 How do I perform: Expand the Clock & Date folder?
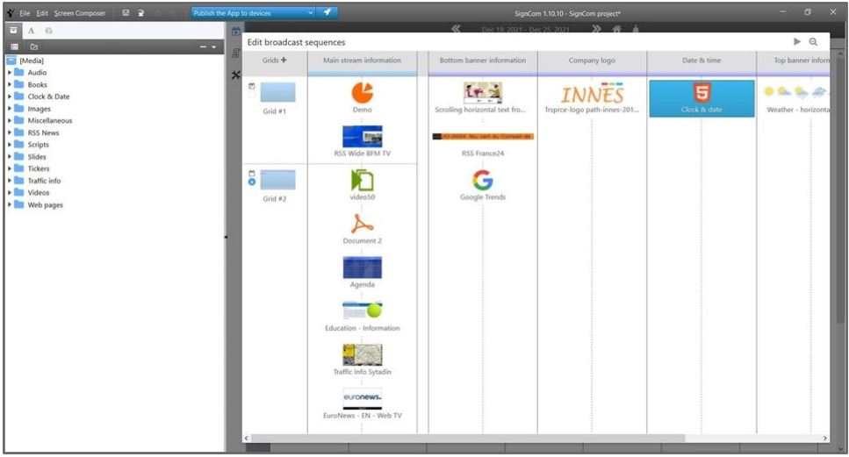click(x=9, y=96)
